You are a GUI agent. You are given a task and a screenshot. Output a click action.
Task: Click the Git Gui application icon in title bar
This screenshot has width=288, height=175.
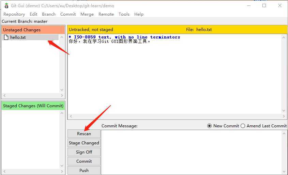pos(6,5)
